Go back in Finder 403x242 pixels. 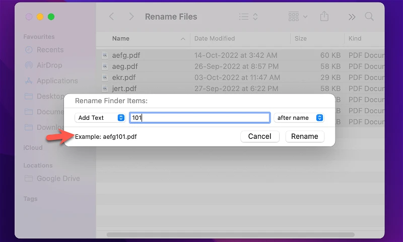pyautogui.click(x=111, y=17)
